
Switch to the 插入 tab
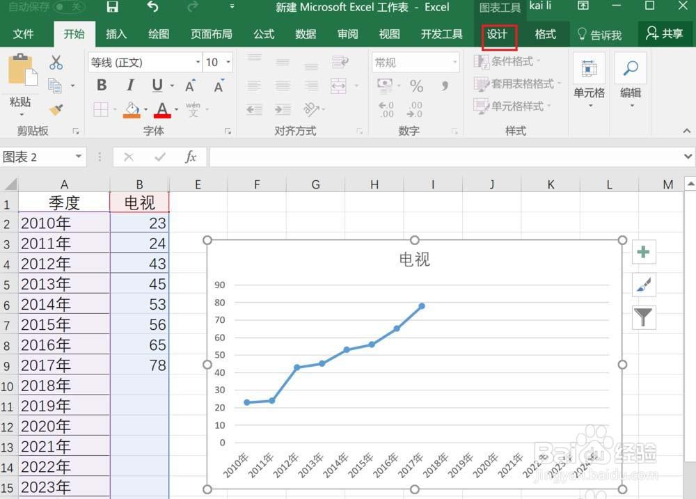tap(116, 34)
